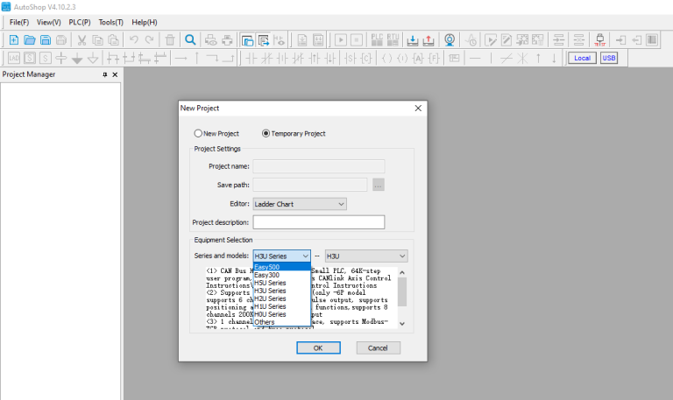This screenshot has height=400, width=673.
Task: Click the Stop square button icon
Action: point(357,40)
